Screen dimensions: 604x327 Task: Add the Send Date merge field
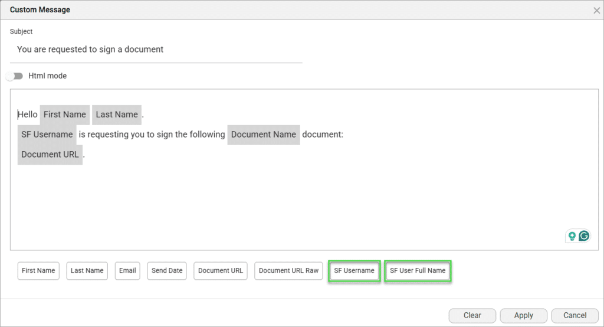[167, 271]
